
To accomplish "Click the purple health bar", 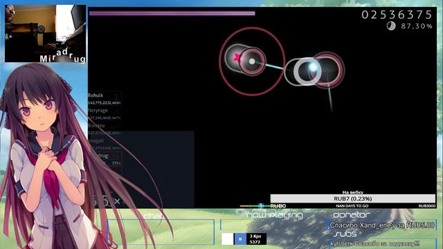I will tap(172, 13).
